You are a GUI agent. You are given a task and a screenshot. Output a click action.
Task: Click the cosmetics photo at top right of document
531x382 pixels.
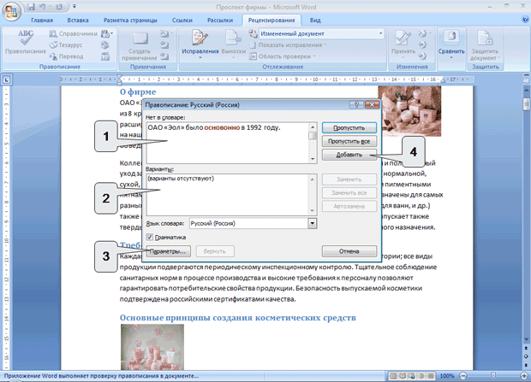pyautogui.click(x=409, y=111)
